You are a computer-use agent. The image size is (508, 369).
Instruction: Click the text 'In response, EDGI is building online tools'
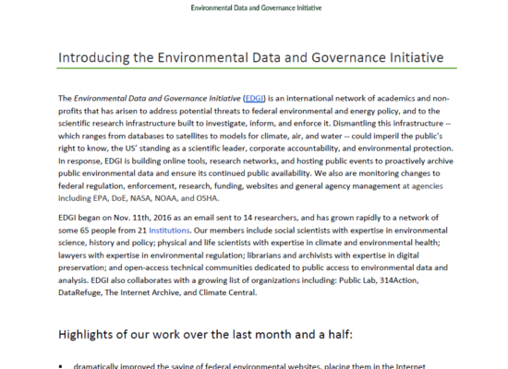tap(133, 161)
